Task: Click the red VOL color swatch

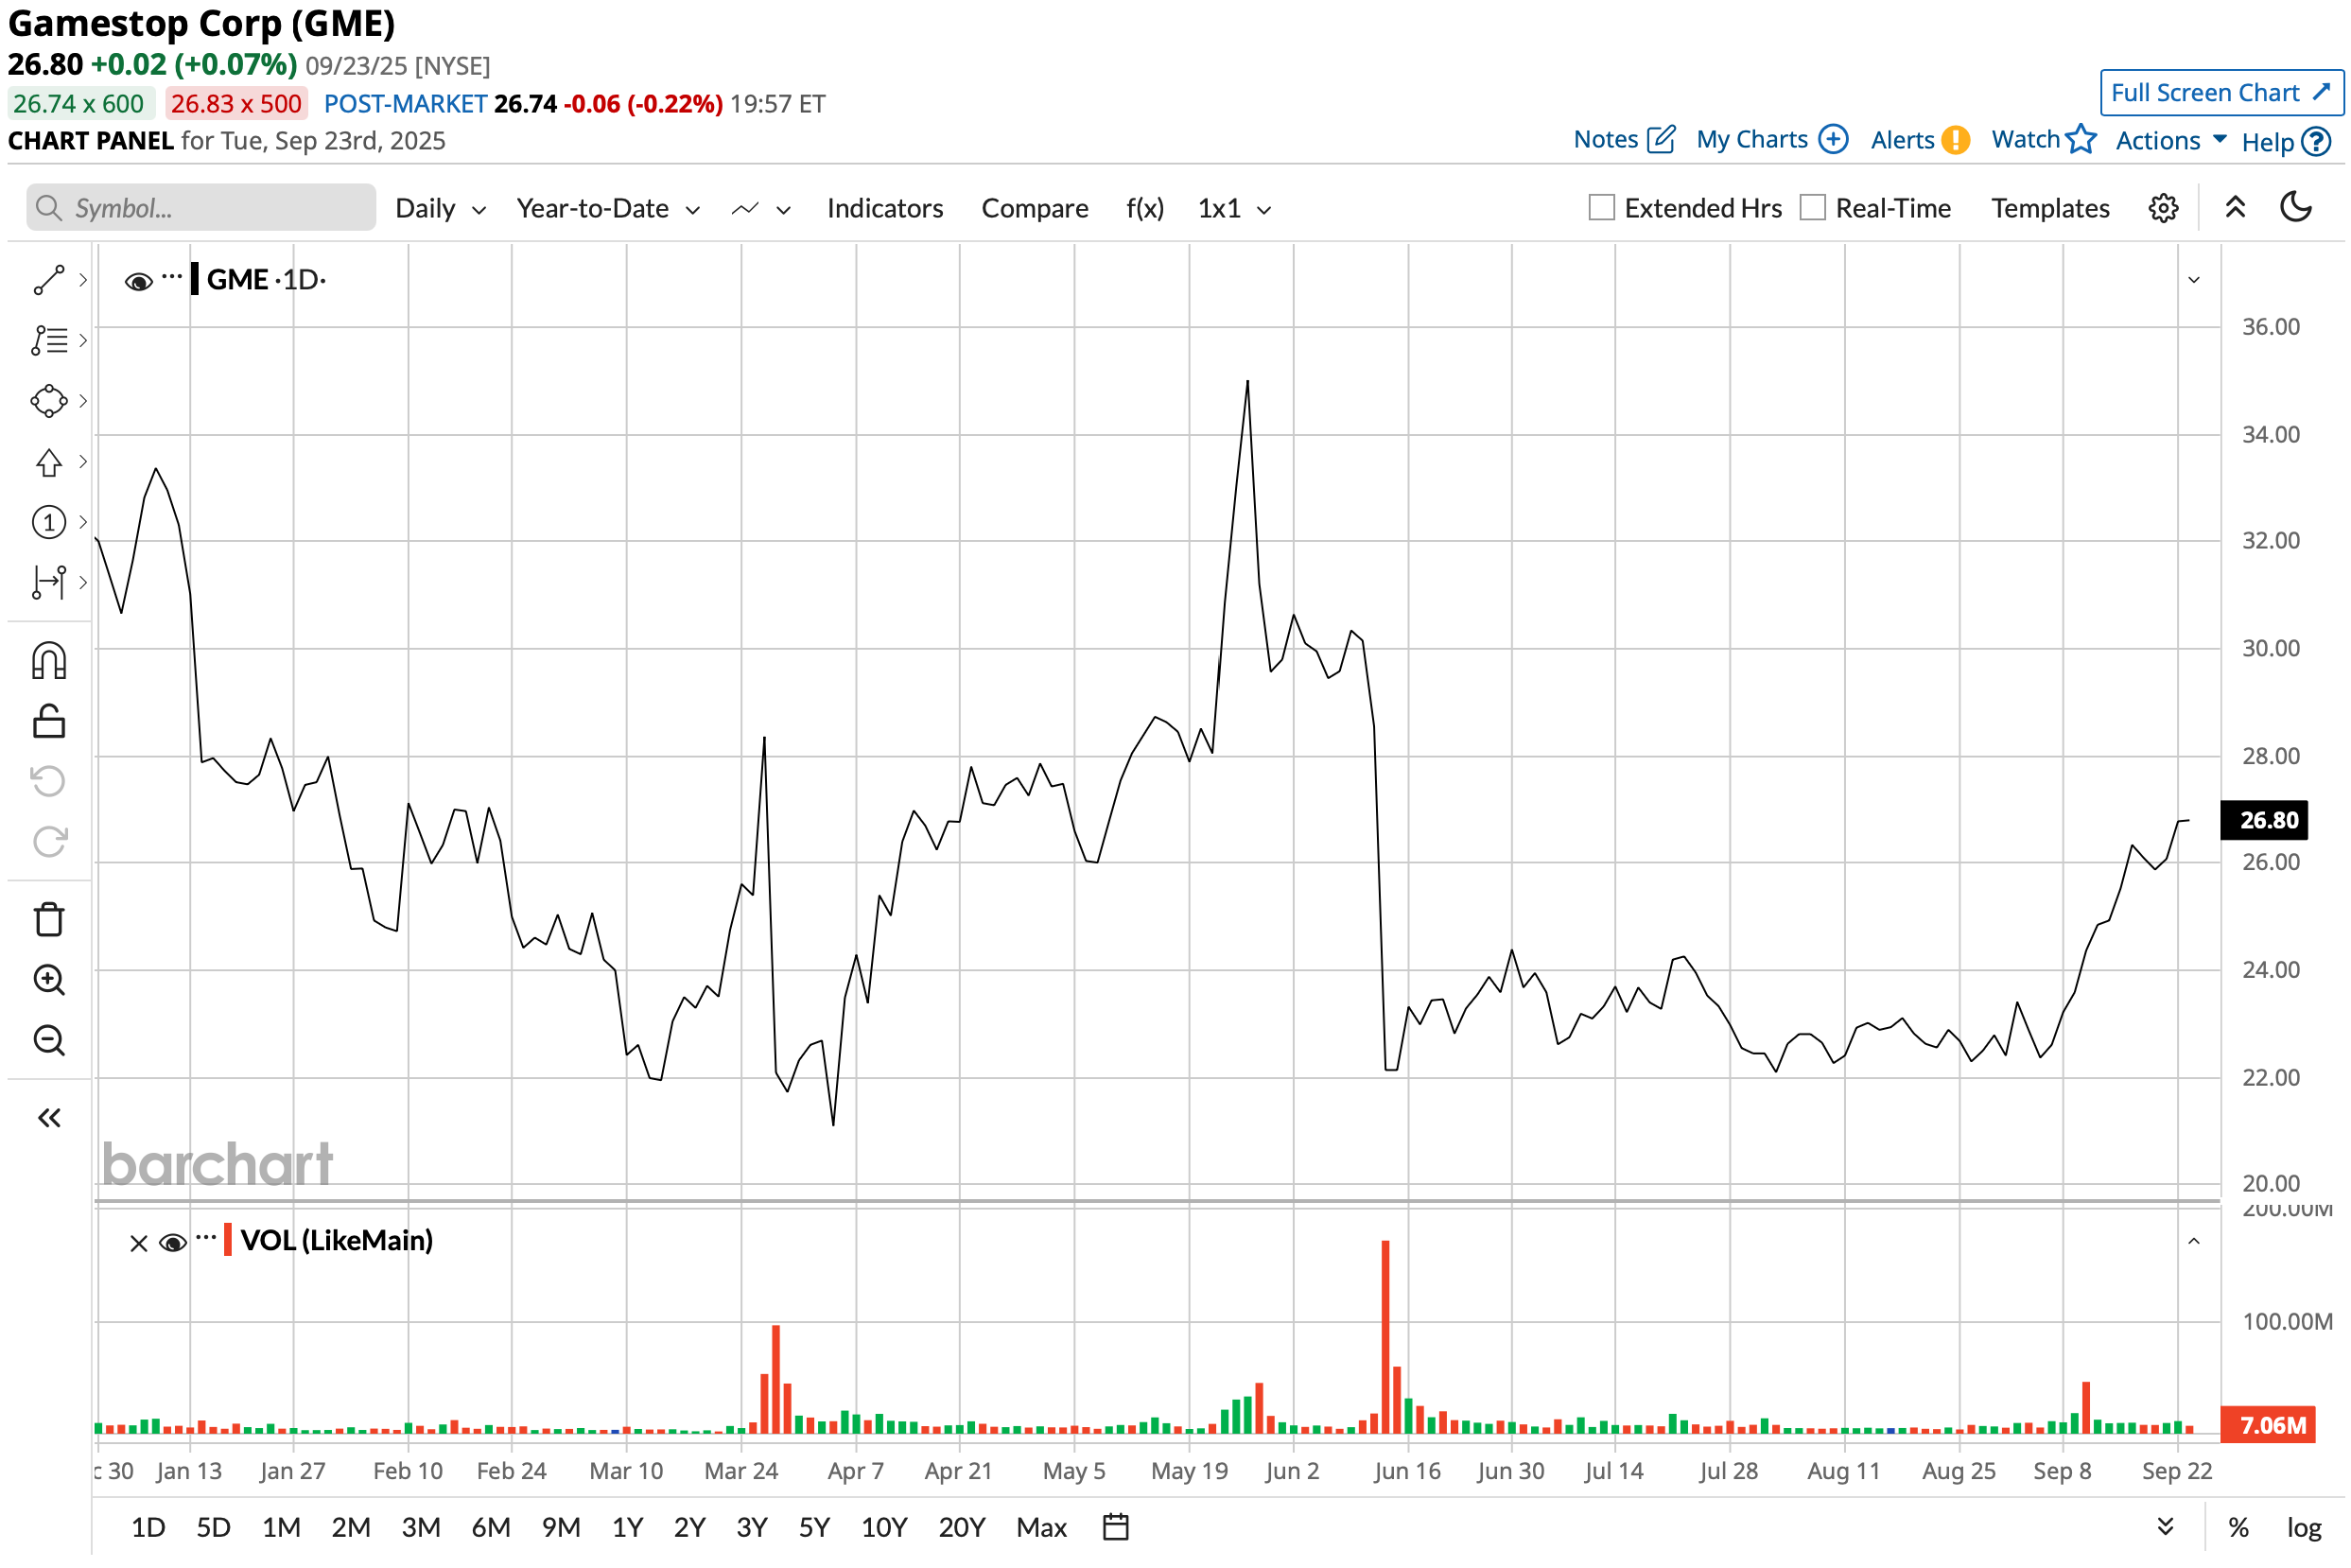Action: coord(228,1240)
